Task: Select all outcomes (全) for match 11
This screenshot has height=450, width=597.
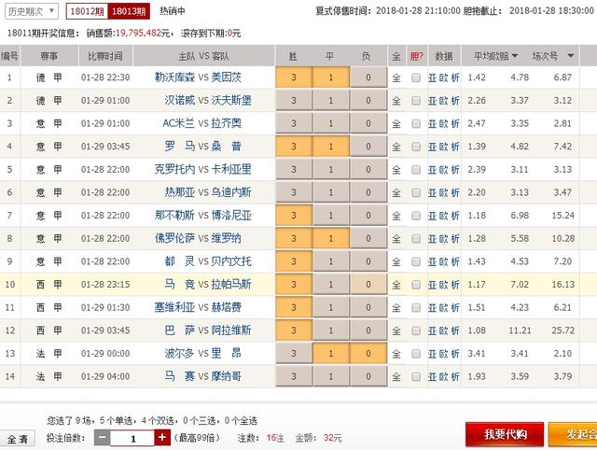Action: [396, 307]
